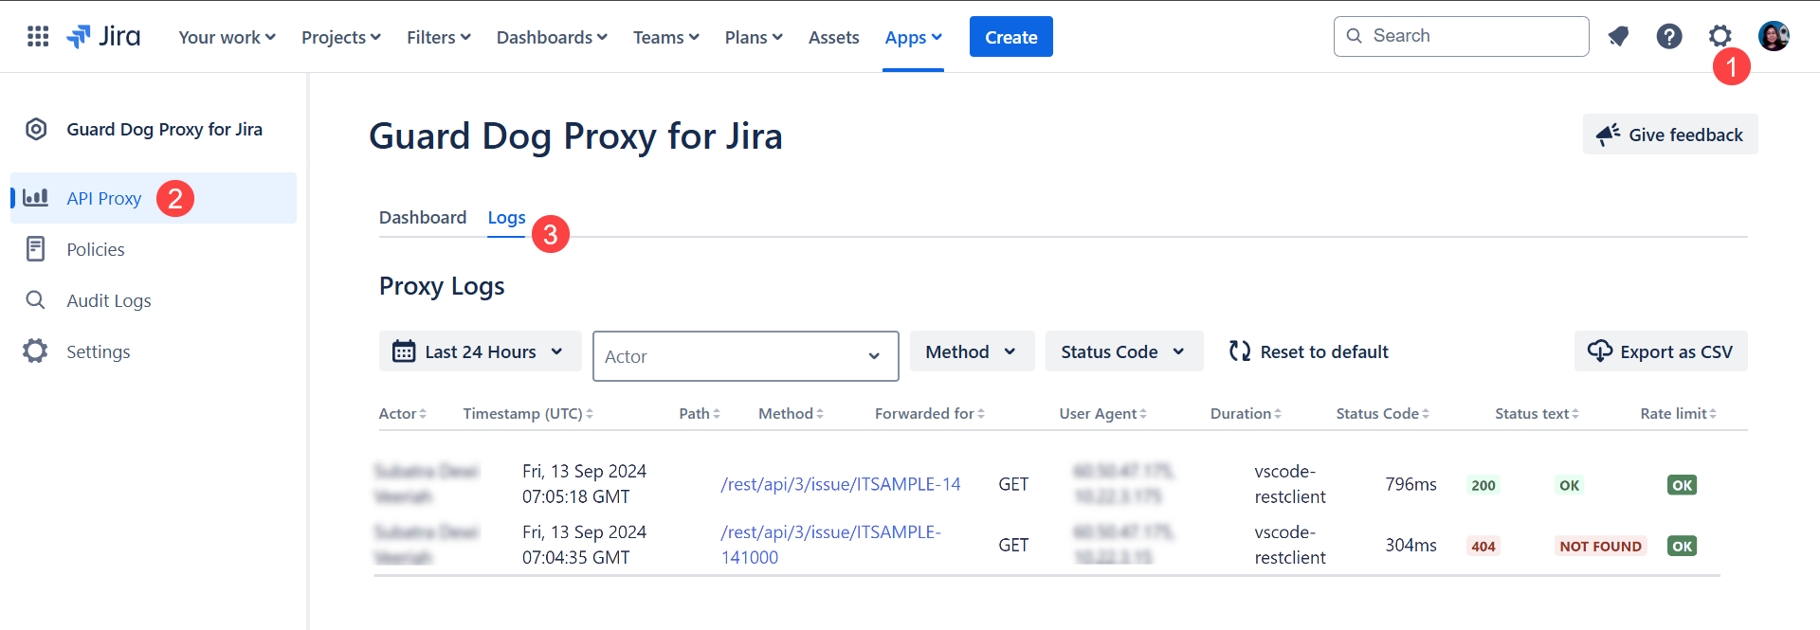The height and width of the screenshot is (630, 1820).
Task: Expand the Teams menu
Action: pyautogui.click(x=665, y=37)
